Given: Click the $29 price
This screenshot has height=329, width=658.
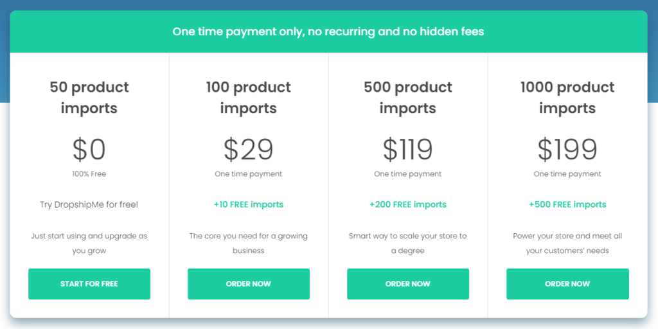Looking at the screenshot, I should click(x=249, y=150).
